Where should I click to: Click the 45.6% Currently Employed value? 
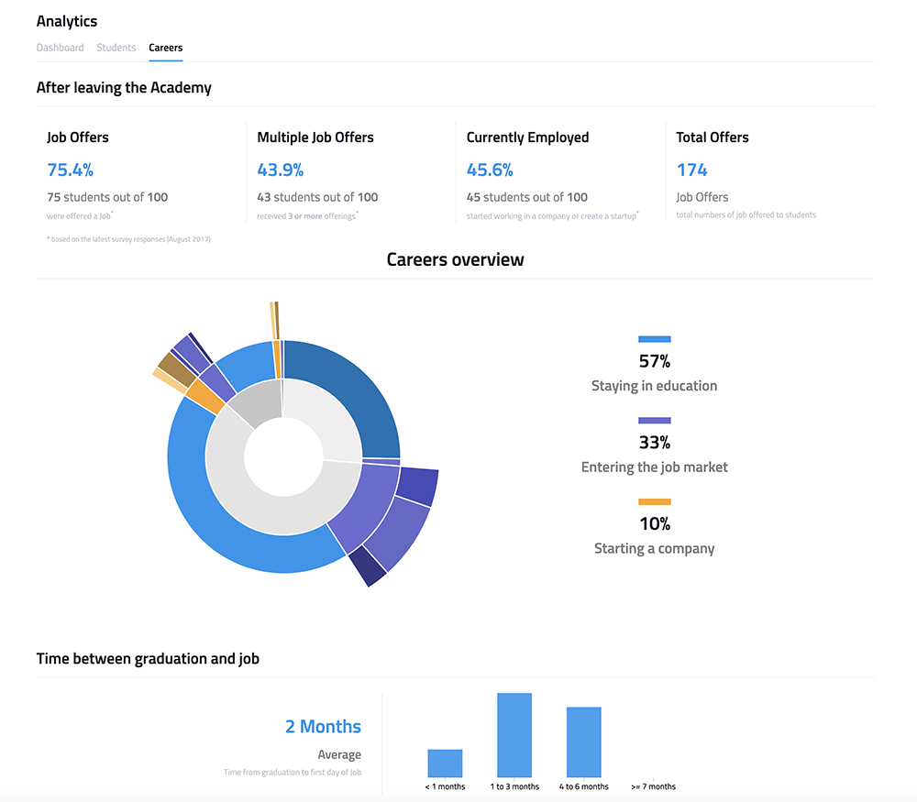pos(490,170)
